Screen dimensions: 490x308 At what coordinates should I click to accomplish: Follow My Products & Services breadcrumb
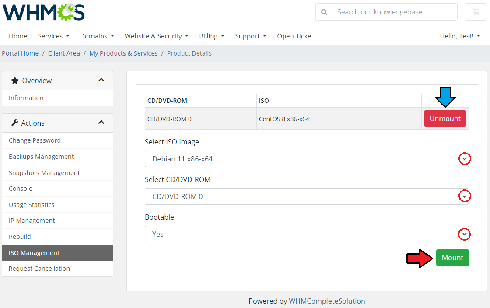coord(123,53)
